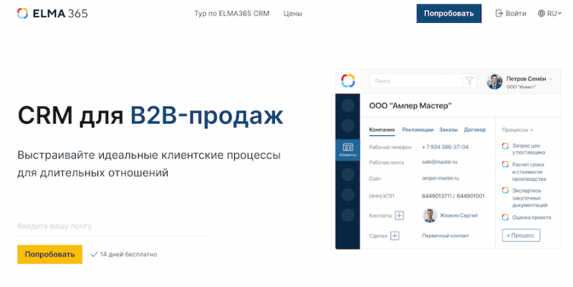The image size is (573, 287).
Task: Click the plus icon next to Контакты
Action: (x=400, y=215)
